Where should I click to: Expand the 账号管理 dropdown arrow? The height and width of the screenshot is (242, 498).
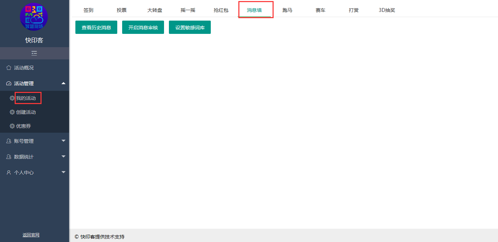63,141
